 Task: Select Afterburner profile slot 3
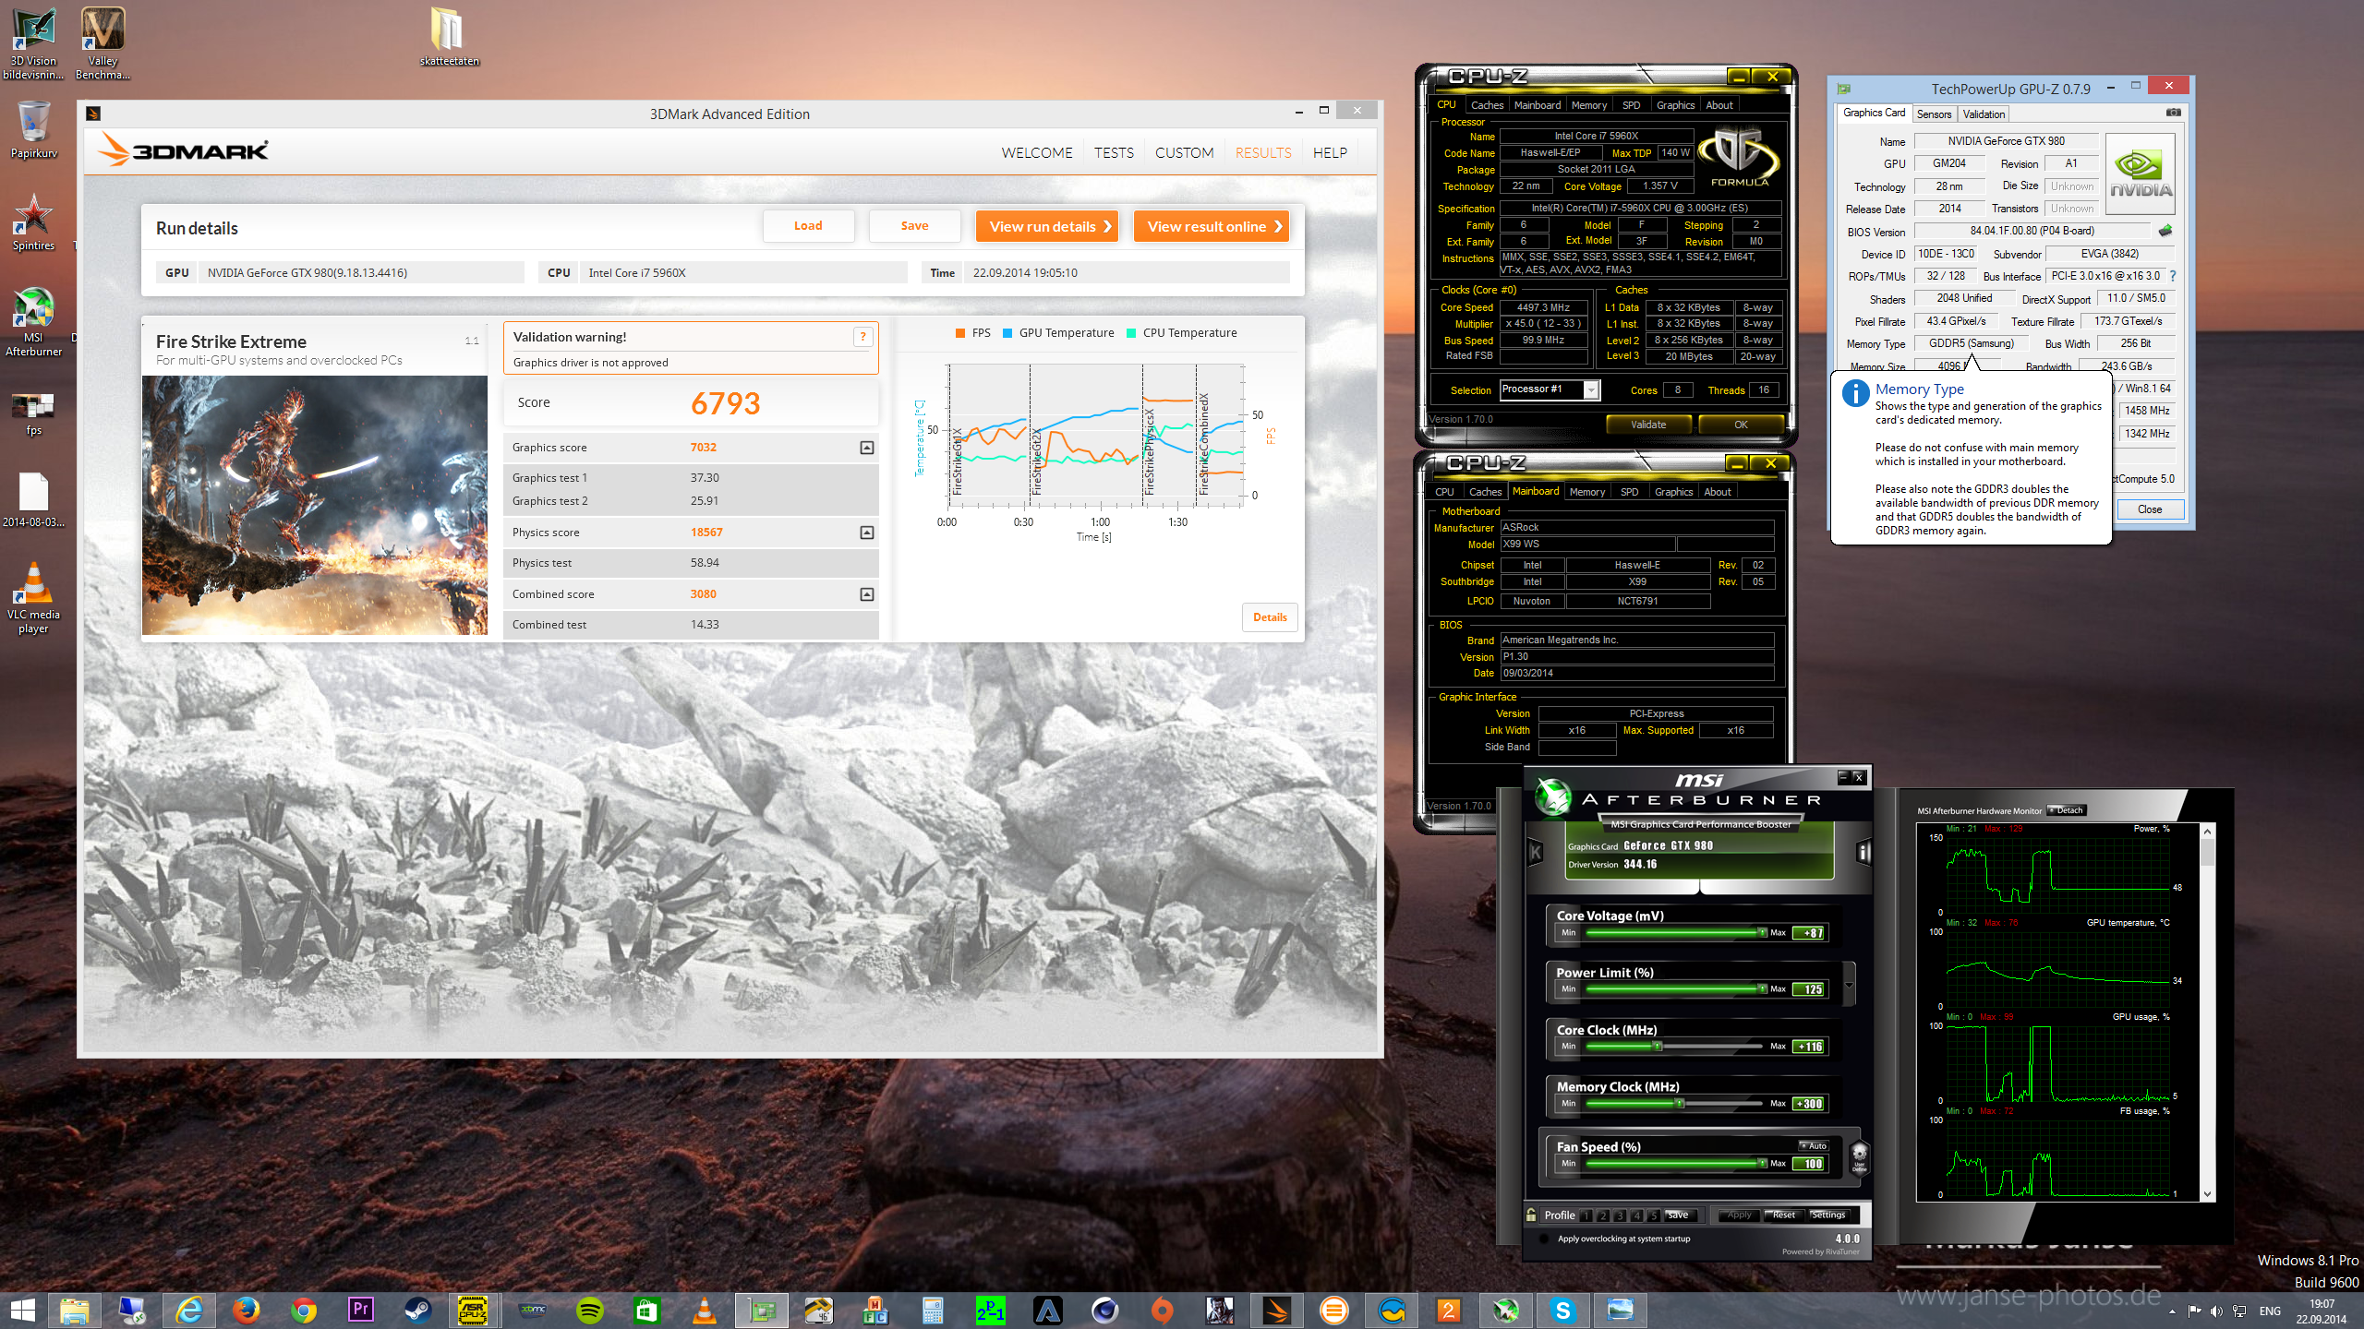click(x=1620, y=1215)
